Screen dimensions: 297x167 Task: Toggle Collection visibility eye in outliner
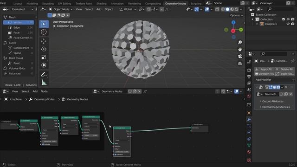tap(288, 19)
